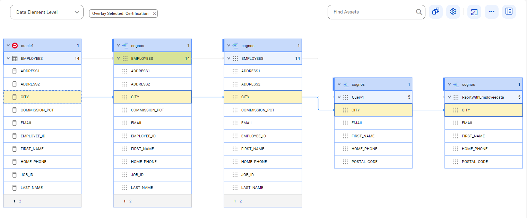The width and height of the screenshot is (527, 218).
Task: Click JOB_ID column icon in oracle1
Action: pos(14,175)
